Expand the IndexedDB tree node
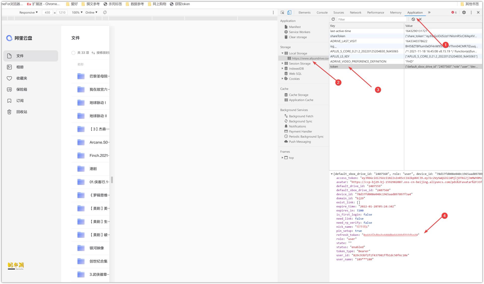 [x=282, y=69]
